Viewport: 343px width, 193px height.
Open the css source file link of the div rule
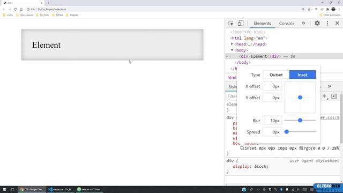330,117
